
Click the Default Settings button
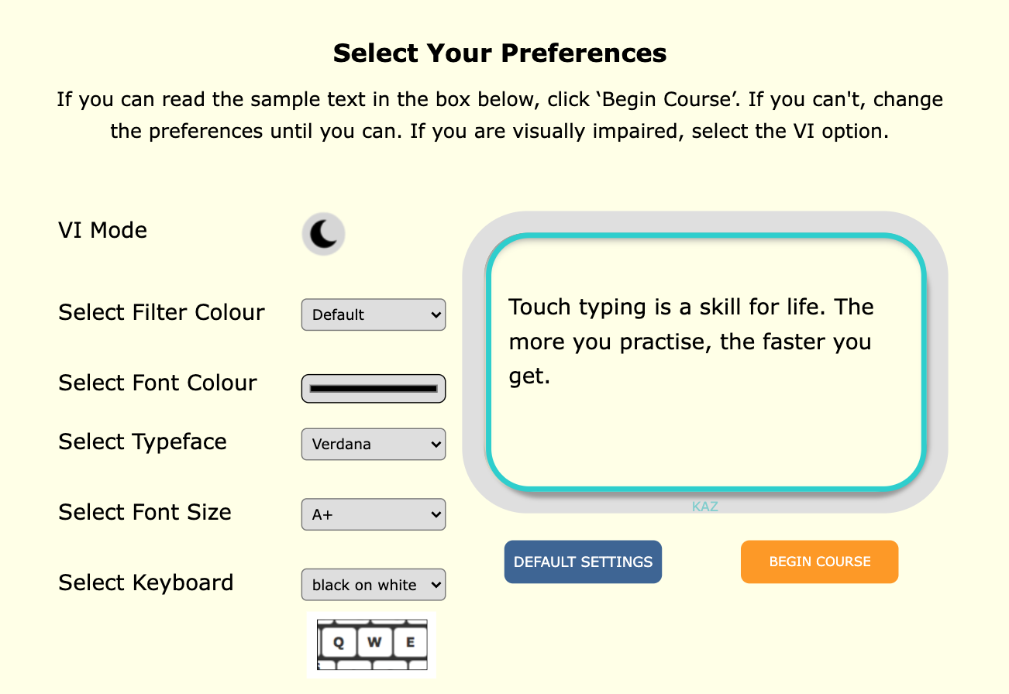click(x=583, y=562)
